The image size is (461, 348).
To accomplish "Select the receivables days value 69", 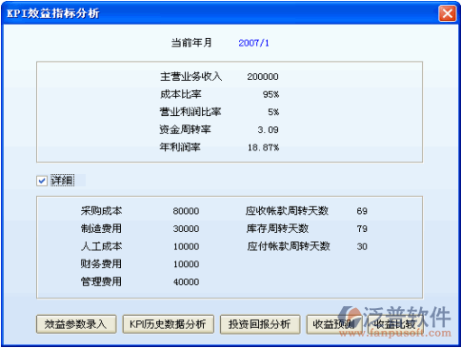I will [x=362, y=211].
